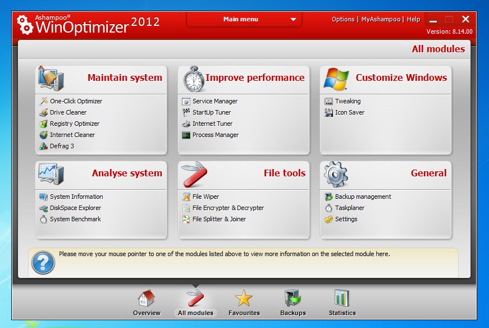The image size is (489, 328).
Task: Click the Tweaking icon
Action: pyautogui.click(x=328, y=101)
